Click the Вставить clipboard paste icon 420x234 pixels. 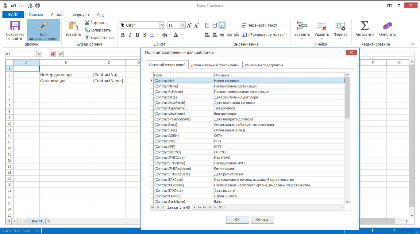coord(73,29)
